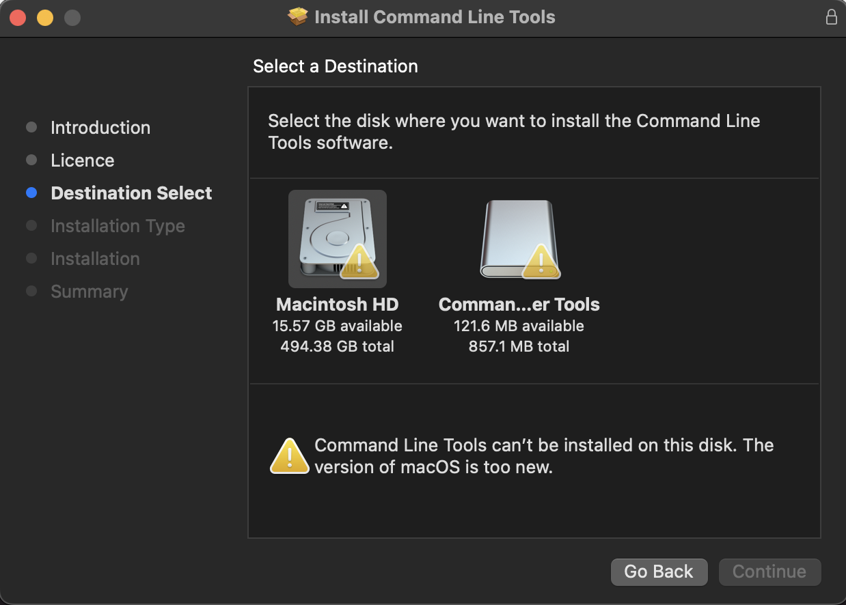The width and height of the screenshot is (846, 605).
Task: Select the Macintosh HD disk icon
Action: click(x=338, y=239)
